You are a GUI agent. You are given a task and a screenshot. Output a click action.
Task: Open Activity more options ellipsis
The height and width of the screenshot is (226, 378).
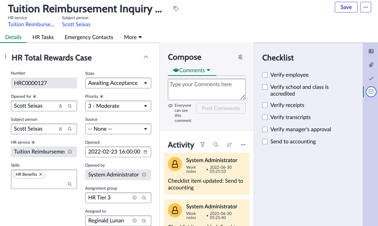243,145
